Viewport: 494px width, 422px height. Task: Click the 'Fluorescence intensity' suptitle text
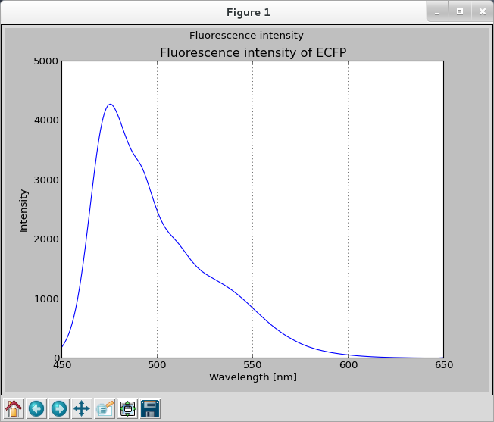(x=246, y=36)
